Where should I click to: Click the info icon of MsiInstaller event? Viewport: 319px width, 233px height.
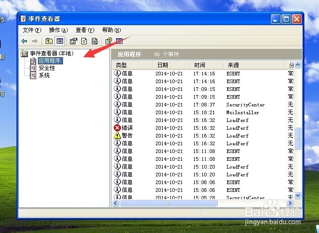click(x=117, y=112)
